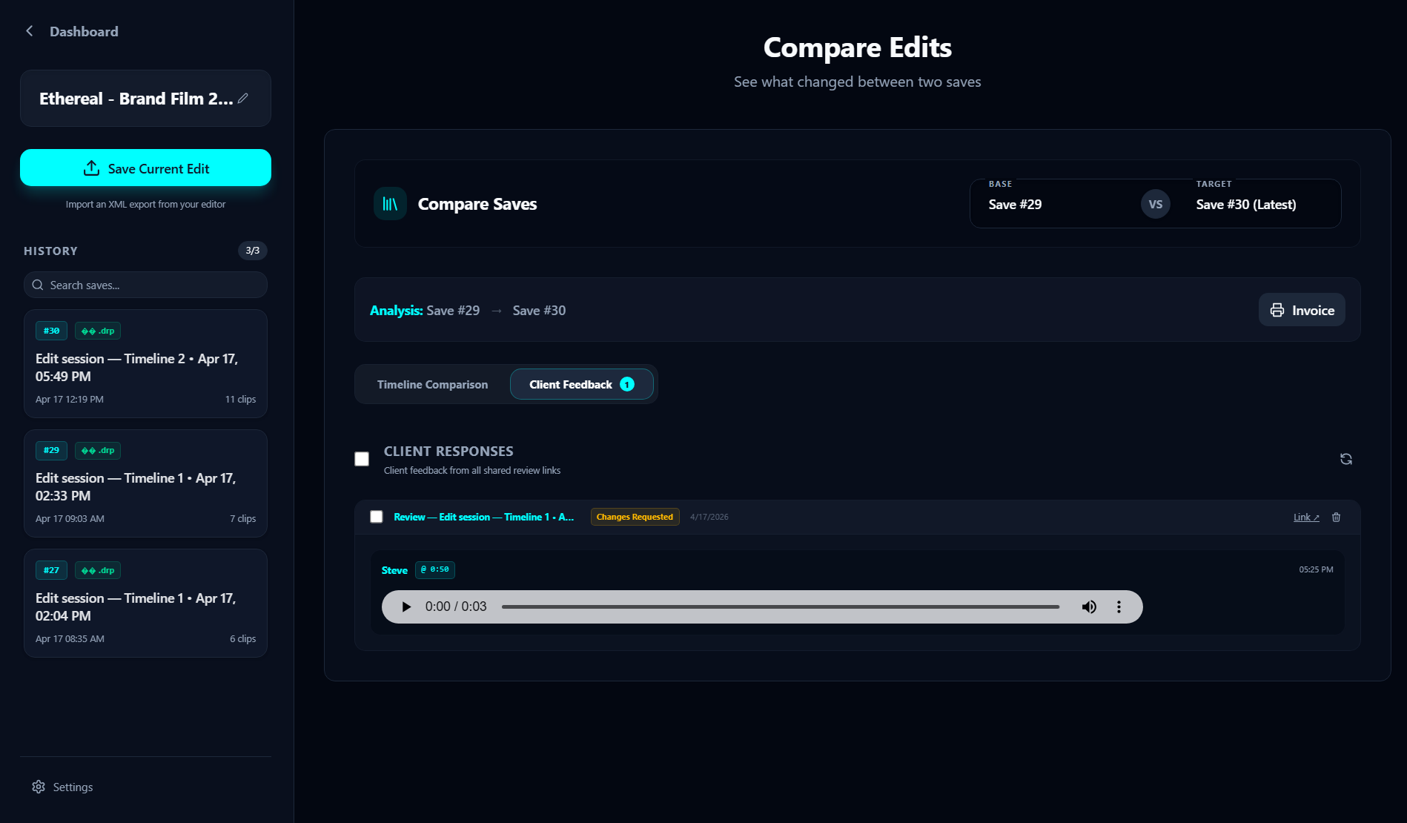Open the audio player overflow menu
1407x823 pixels.
pos(1119,606)
